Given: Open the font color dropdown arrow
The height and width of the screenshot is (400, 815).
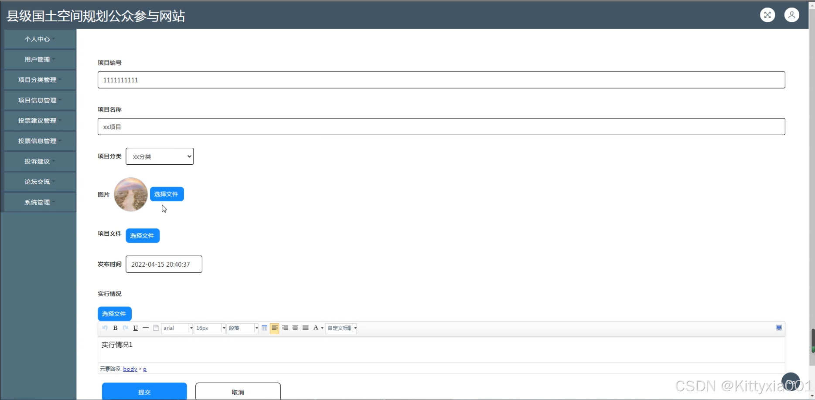Looking at the screenshot, I should pyautogui.click(x=322, y=328).
